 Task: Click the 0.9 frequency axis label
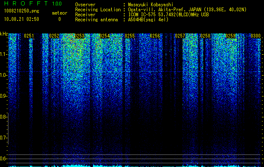click(3, 96)
